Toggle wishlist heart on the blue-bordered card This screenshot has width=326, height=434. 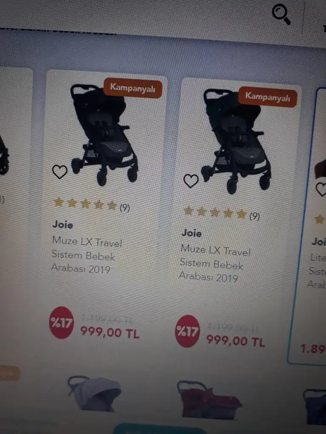(x=321, y=189)
